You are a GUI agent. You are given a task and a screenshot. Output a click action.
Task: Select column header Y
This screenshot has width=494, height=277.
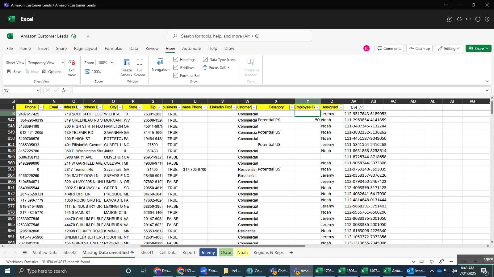pos(308,101)
